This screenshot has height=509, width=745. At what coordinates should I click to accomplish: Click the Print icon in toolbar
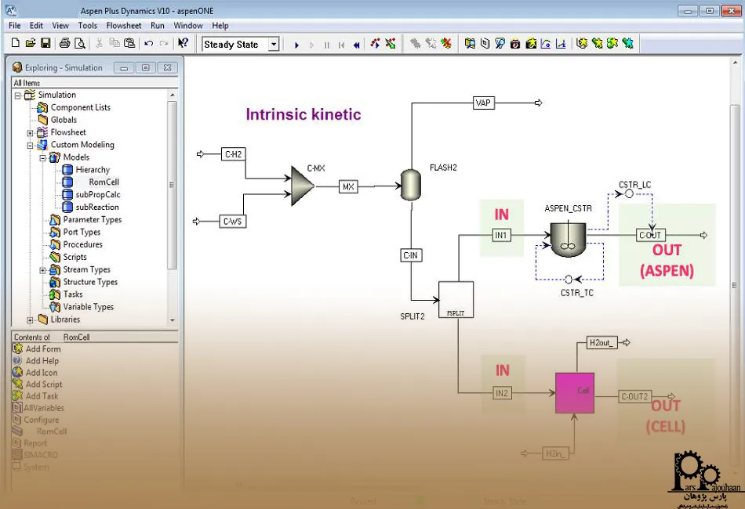65,45
